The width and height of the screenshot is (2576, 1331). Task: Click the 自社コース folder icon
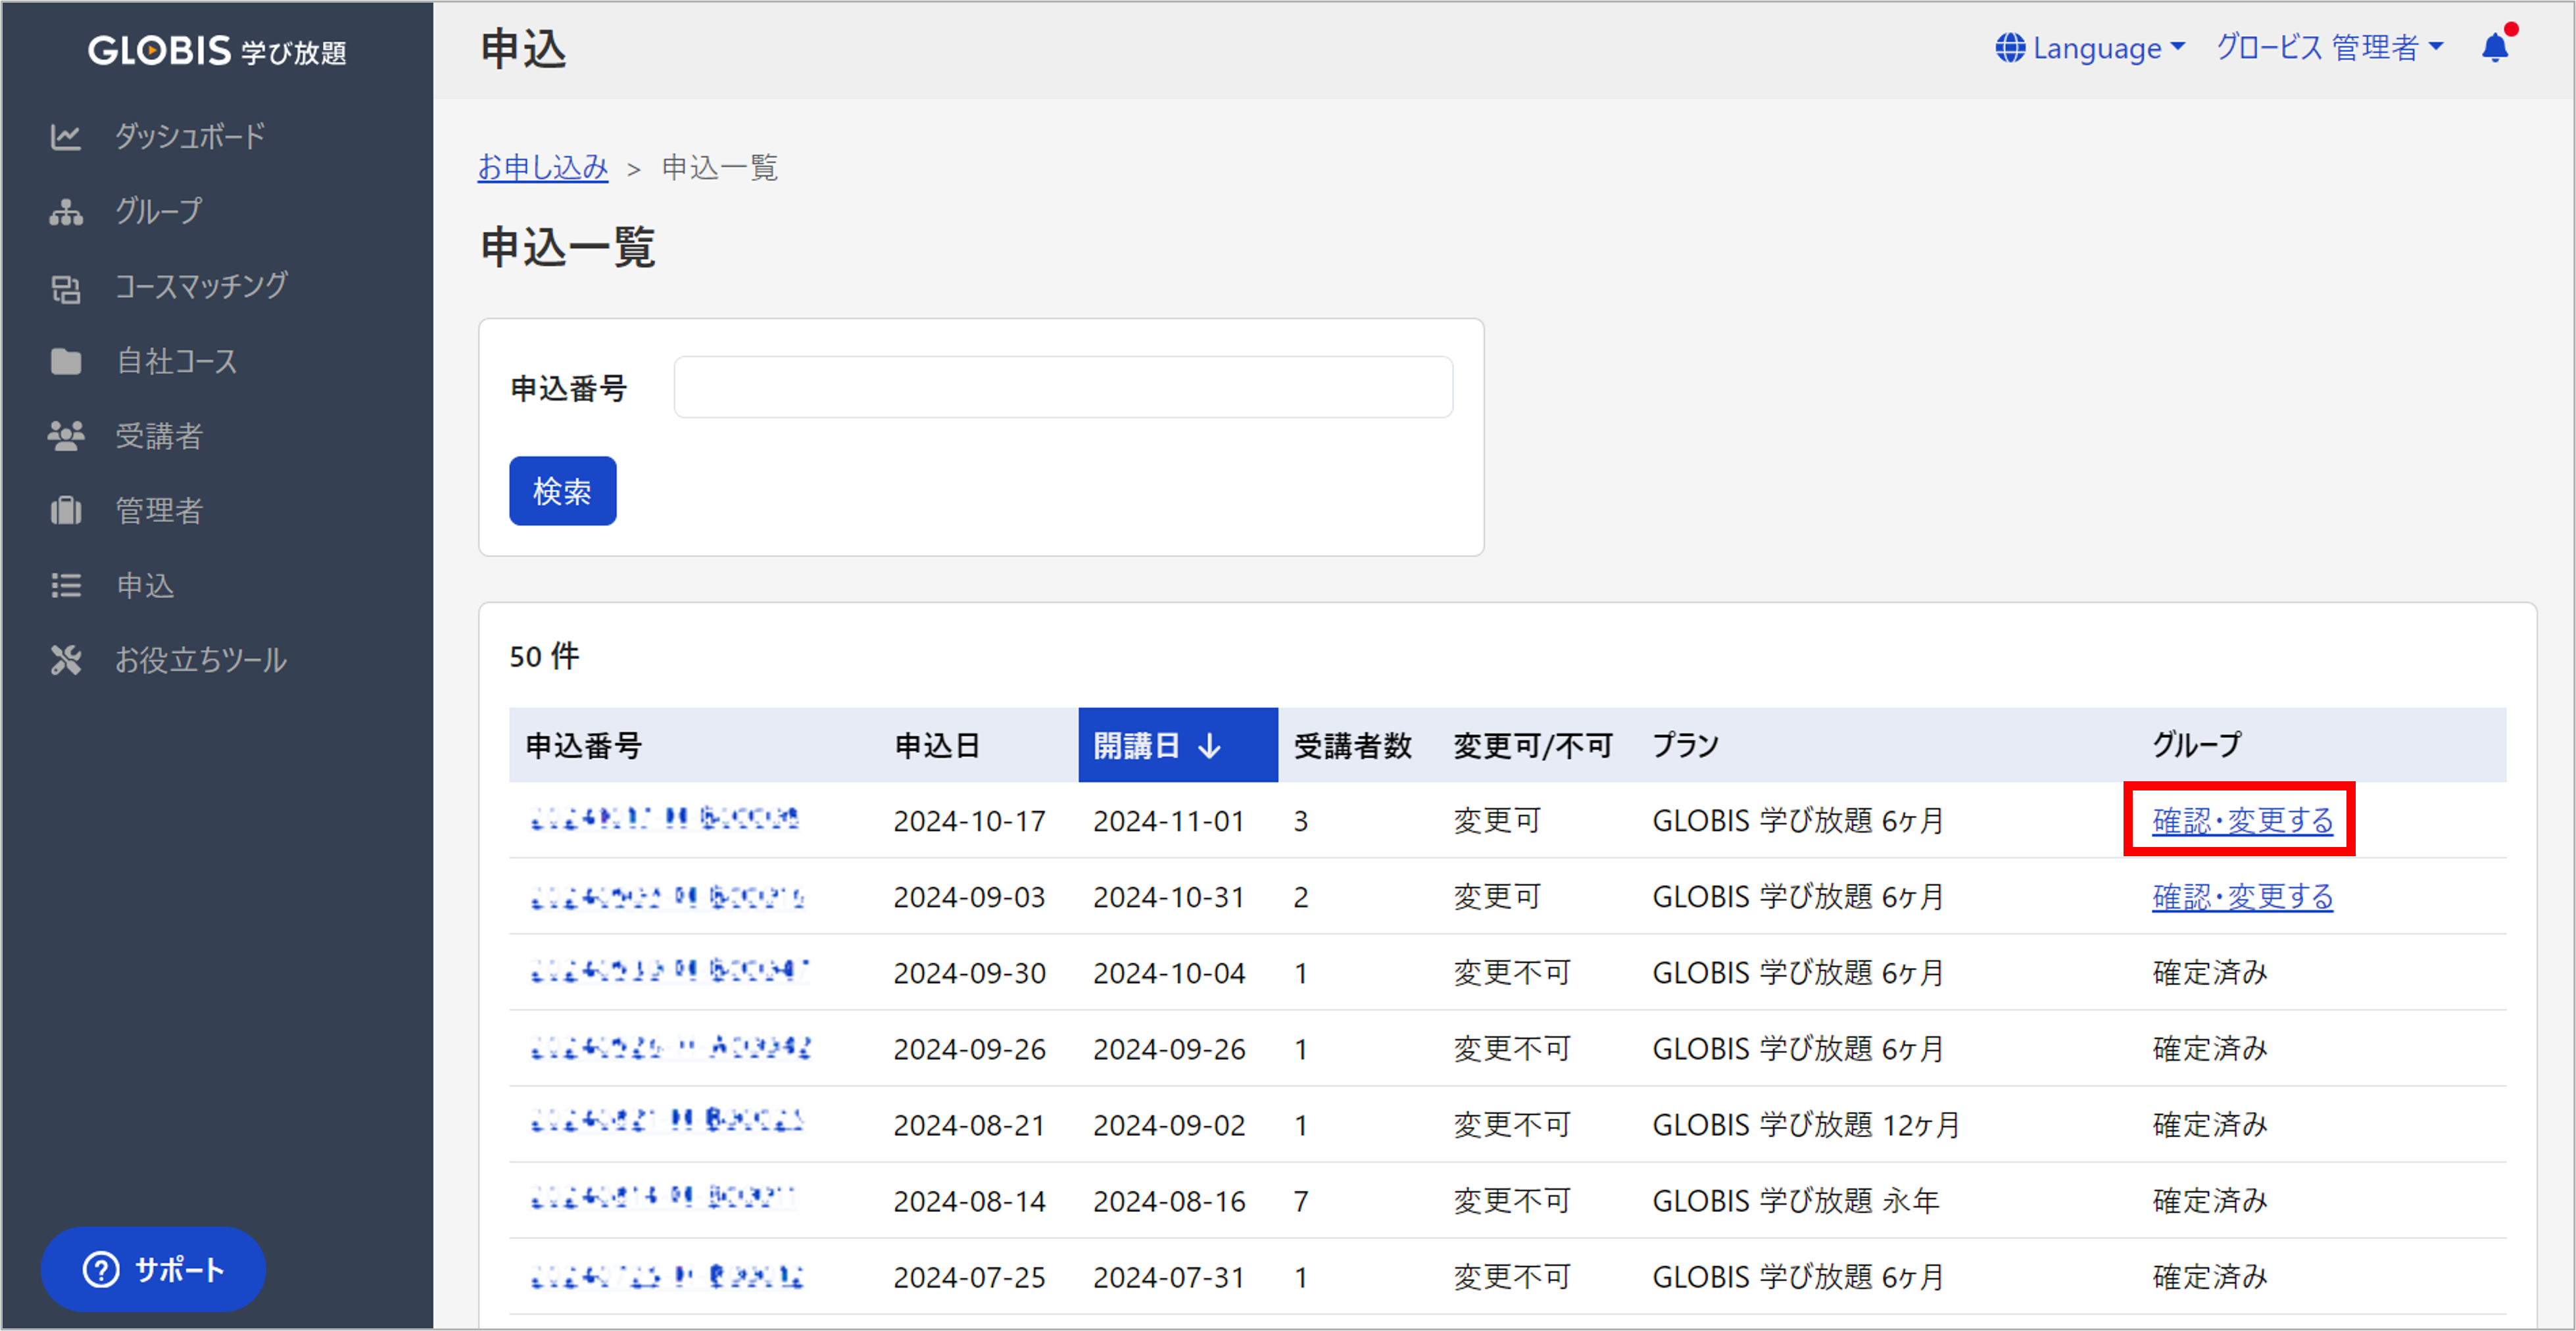click(66, 361)
